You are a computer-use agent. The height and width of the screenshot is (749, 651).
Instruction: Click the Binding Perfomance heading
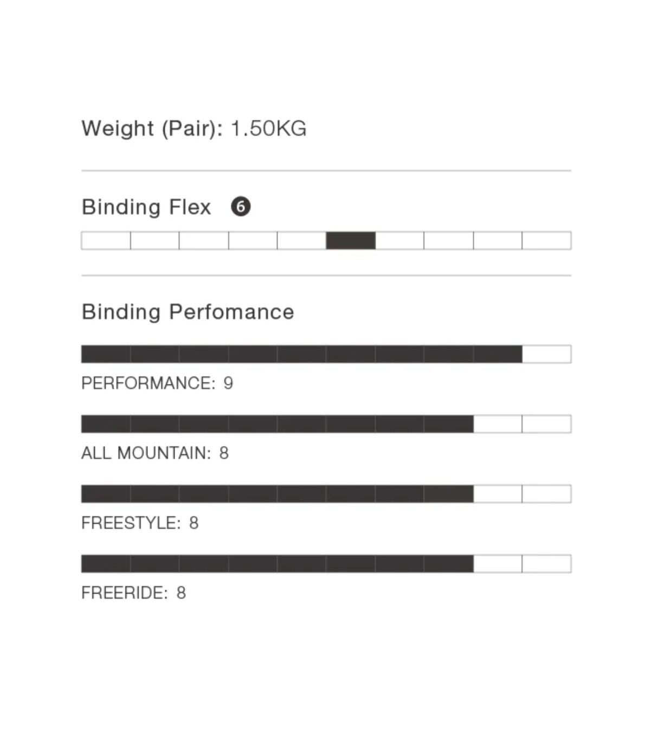[x=188, y=312]
